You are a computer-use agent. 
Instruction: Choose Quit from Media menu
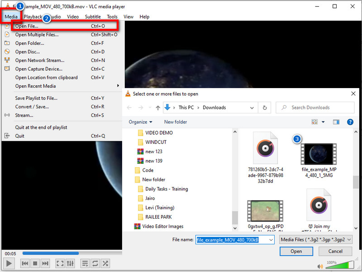tap(62, 136)
